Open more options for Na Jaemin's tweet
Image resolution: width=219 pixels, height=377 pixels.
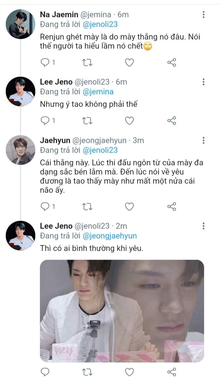click(x=203, y=14)
